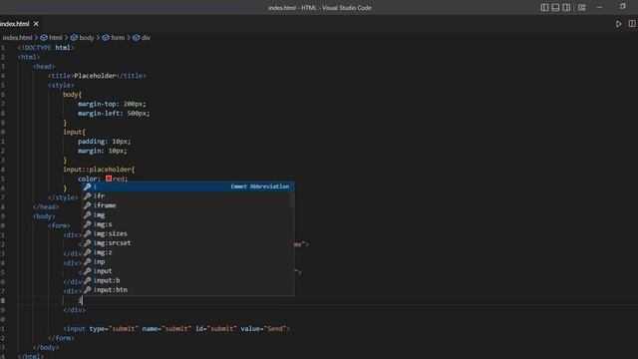638x359 pixels.
Task: Click the red color swatch preview
Action: click(x=109, y=179)
